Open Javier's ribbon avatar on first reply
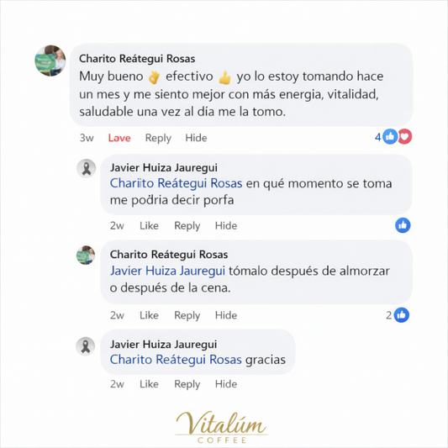Screen dimensions: 448x448 (87, 168)
